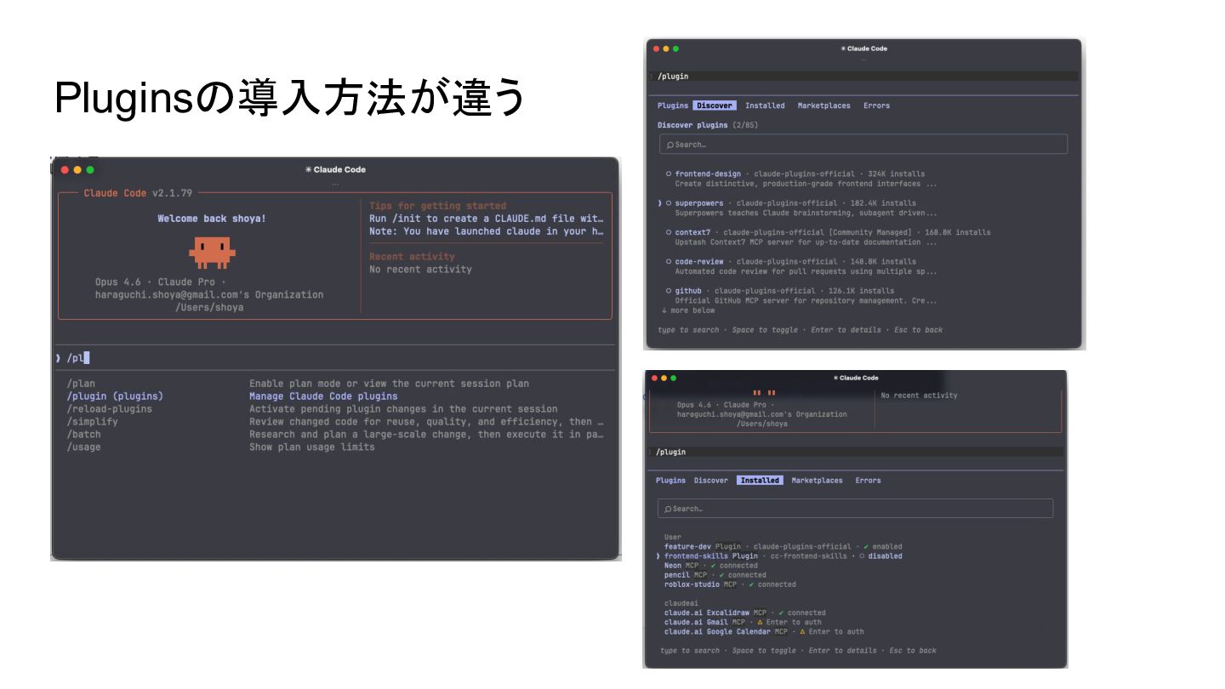
Task: Toggle the disabled circle on frontend-skills row
Action: [863, 556]
